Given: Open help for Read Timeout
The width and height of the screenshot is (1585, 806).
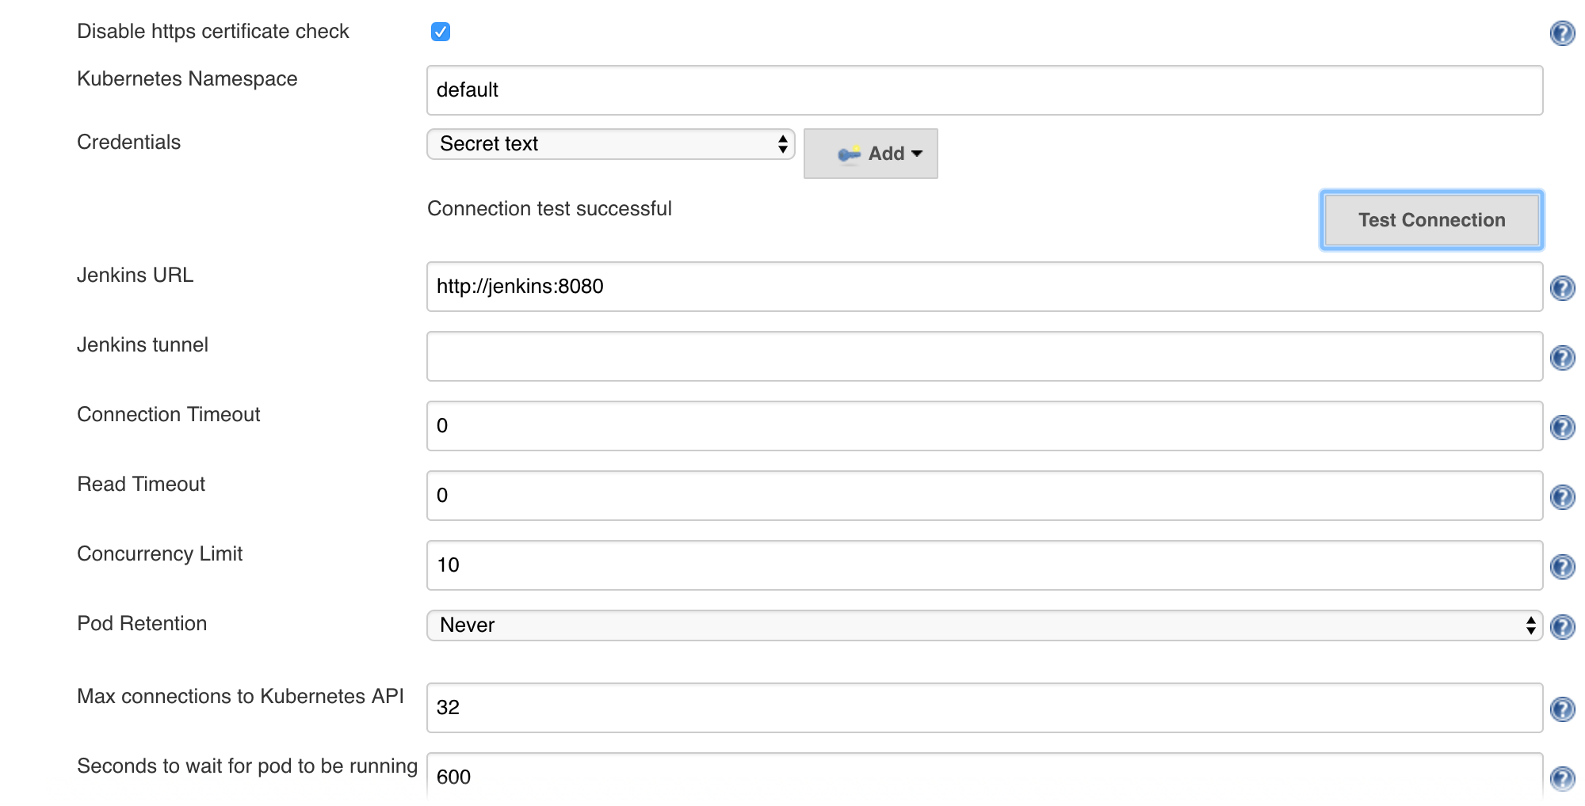Looking at the screenshot, I should coord(1562,497).
